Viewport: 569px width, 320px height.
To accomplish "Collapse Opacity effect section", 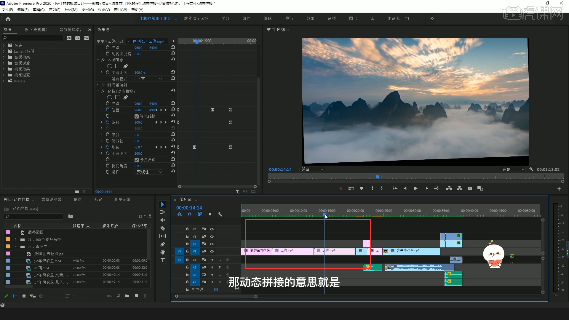I will point(98,60).
